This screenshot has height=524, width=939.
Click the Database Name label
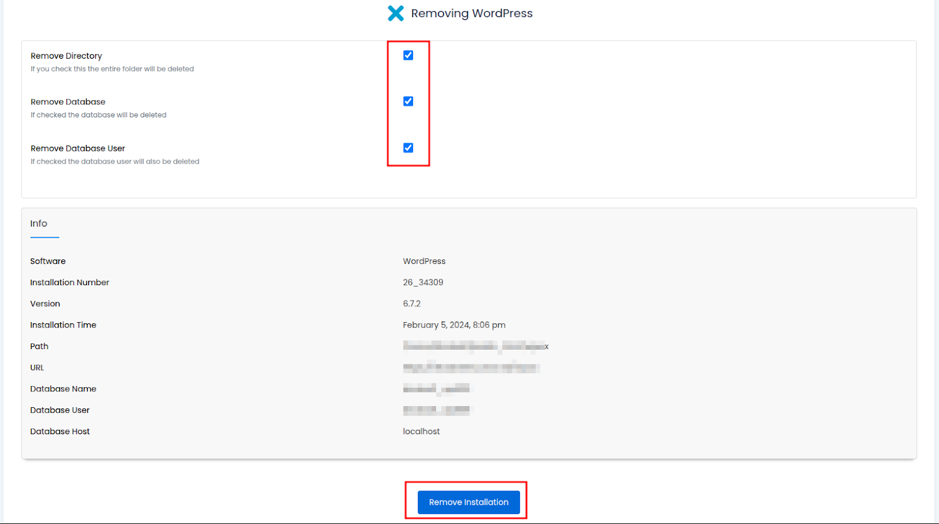[63, 388]
